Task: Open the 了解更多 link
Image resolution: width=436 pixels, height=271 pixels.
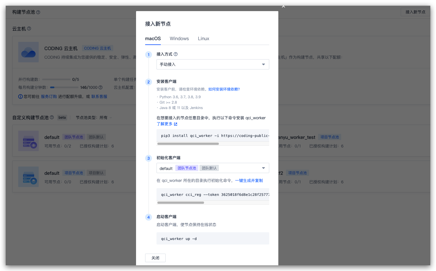Action: click(x=164, y=124)
